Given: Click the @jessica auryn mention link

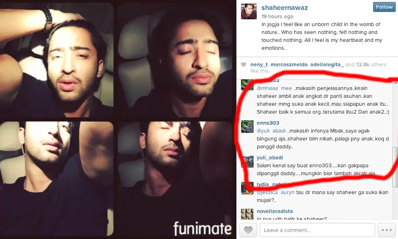Looking at the screenshot, I should (275, 192).
